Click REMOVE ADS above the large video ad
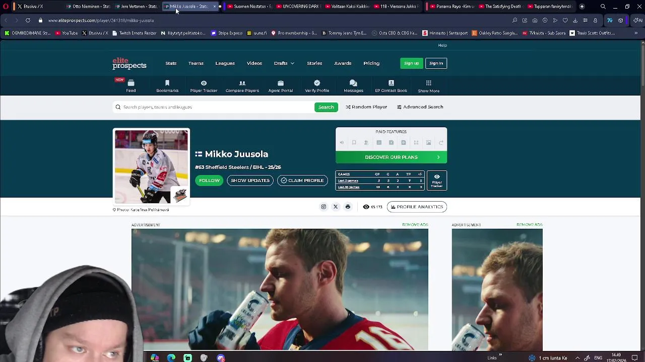The image size is (645, 362). (415, 225)
